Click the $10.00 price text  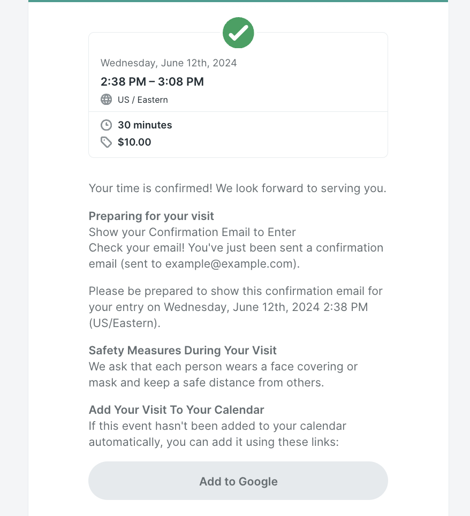point(134,142)
